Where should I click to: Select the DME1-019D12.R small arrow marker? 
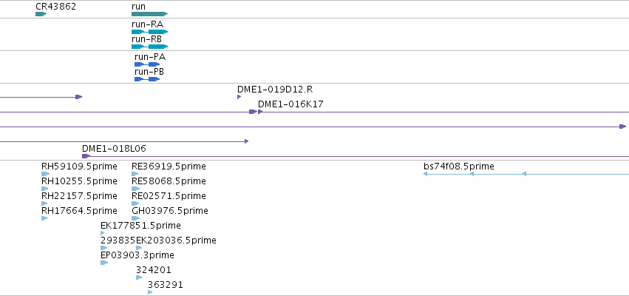(x=239, y=97)
